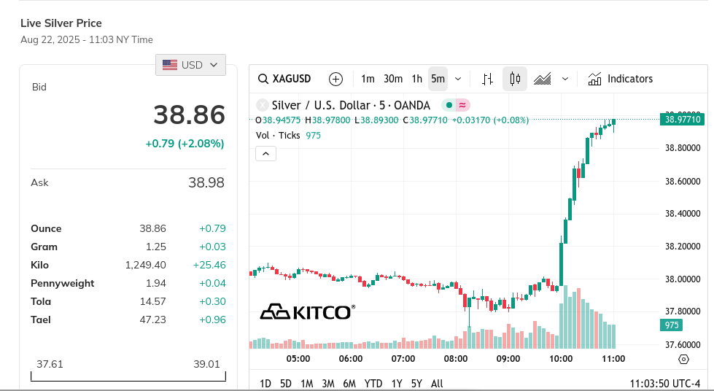Image resolution: width=714 pixels, height=391 pixels.
Task: Select the YTD date range
Action: [x=373, y=384]
